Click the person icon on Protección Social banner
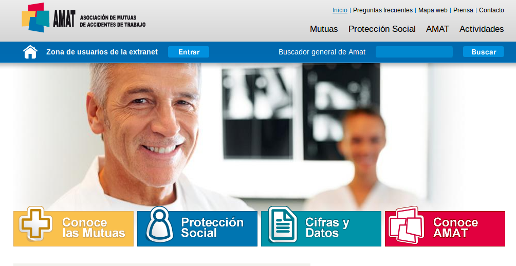This screenshot has width=516, height=266. (160, 224)
